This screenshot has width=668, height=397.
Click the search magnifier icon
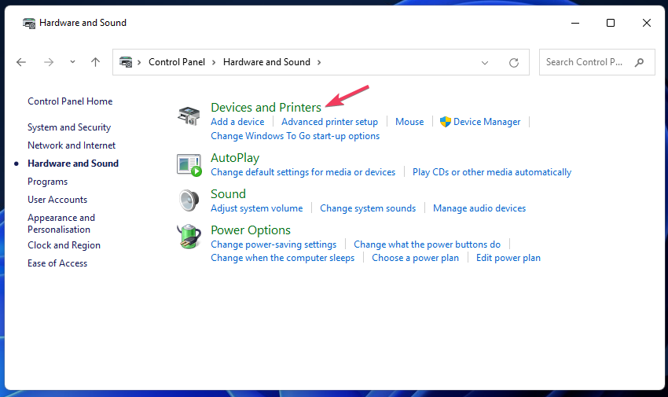639,63
